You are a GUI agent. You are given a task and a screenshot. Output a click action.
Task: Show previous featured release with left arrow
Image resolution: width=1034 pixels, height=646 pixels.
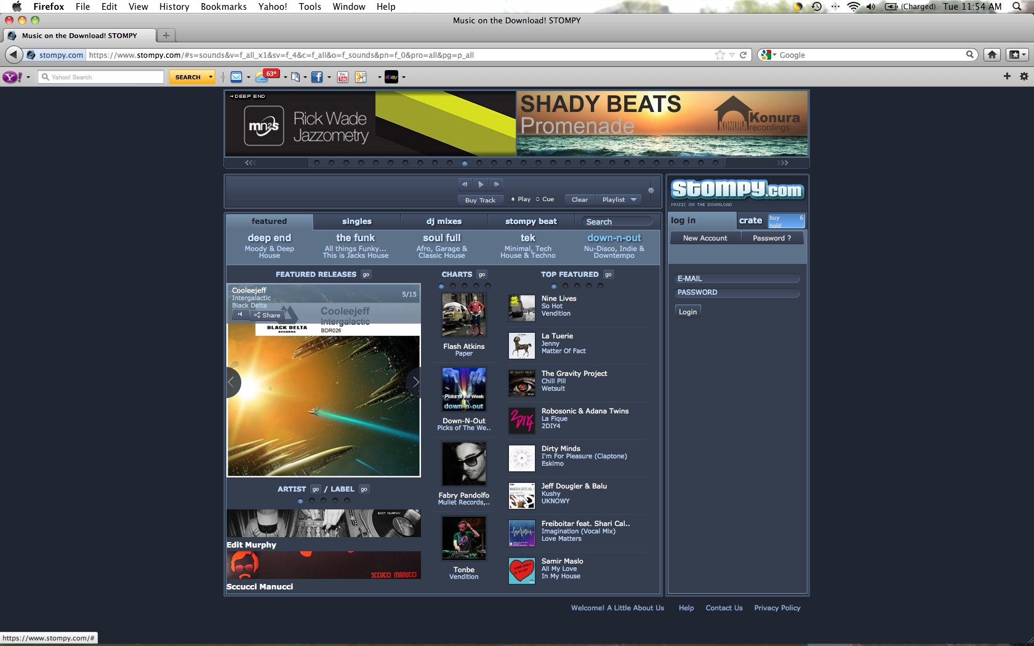233,382
